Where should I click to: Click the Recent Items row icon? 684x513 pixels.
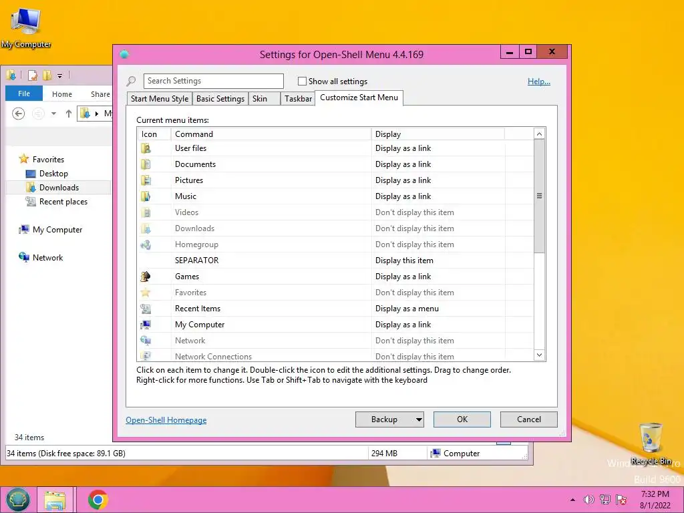146,309
